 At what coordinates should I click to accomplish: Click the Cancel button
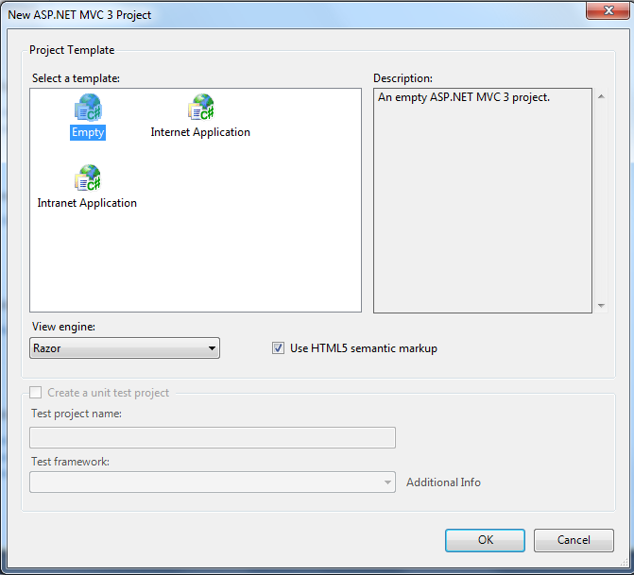574,540
